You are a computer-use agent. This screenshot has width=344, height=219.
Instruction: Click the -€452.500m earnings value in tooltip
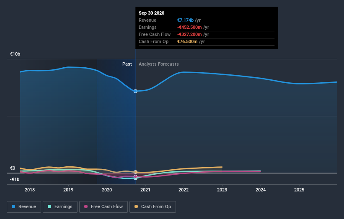(189, 27)
